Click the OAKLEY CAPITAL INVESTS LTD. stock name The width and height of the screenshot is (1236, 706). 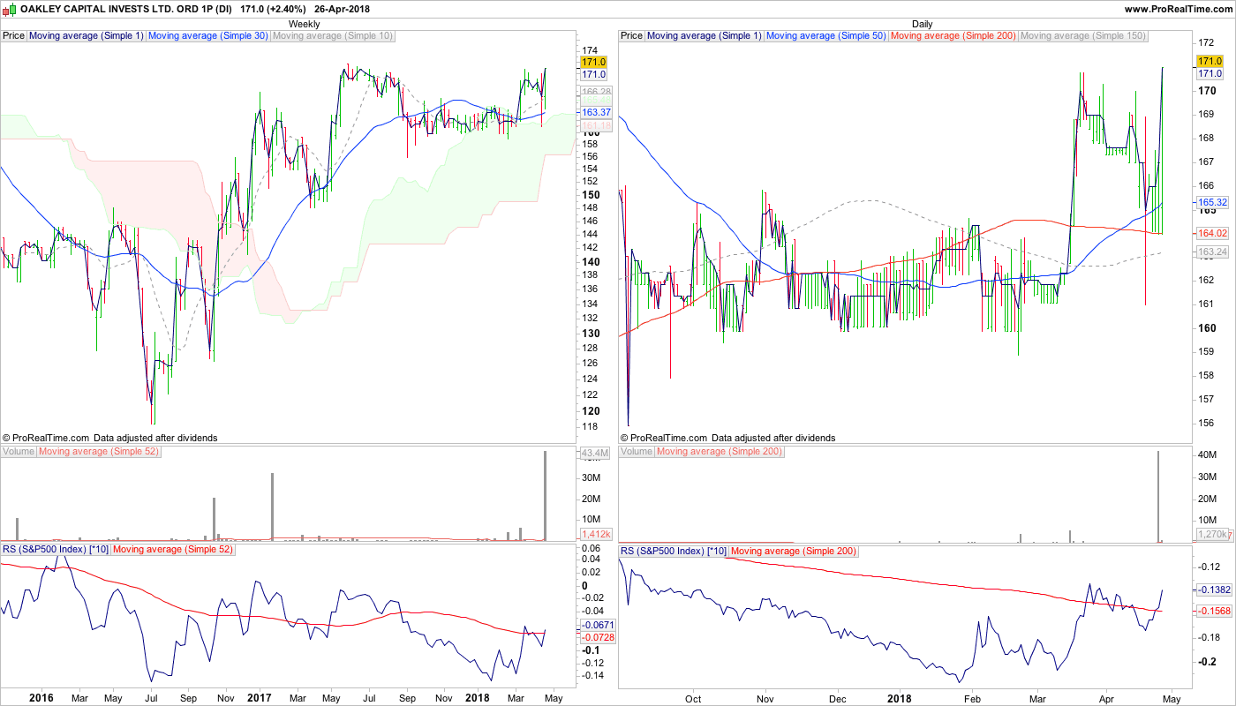126,9
